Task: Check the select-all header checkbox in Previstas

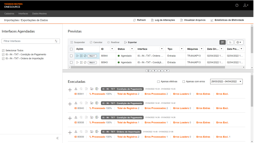Action: tap(71, 49)
